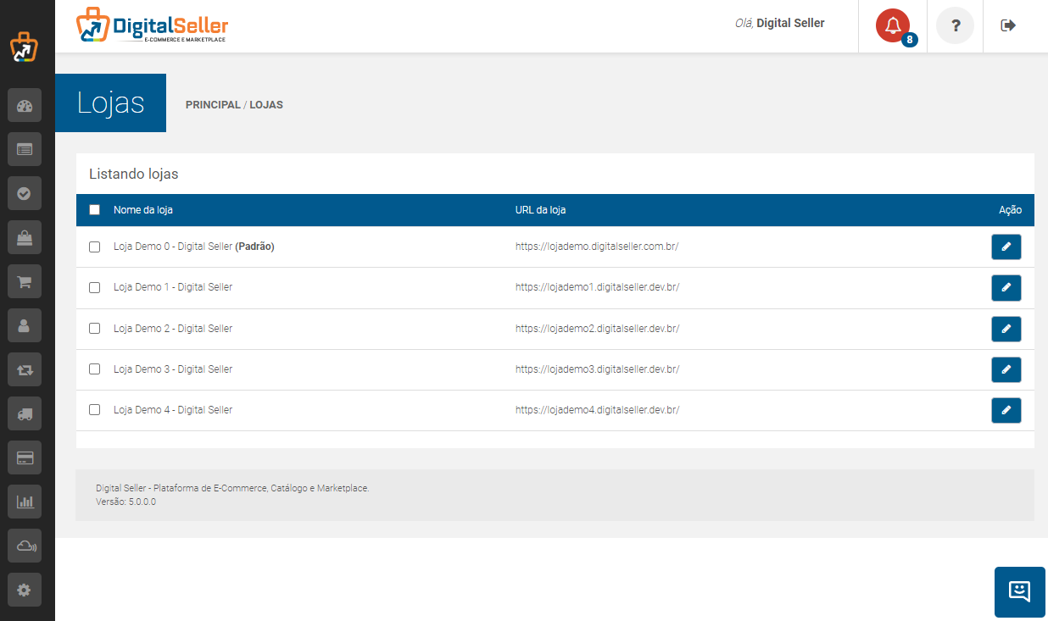Viewport: 1048px width, 621px height.
Task: Click URL https://lojademo2.digitalseller.dev.br/
Action: 598,328
